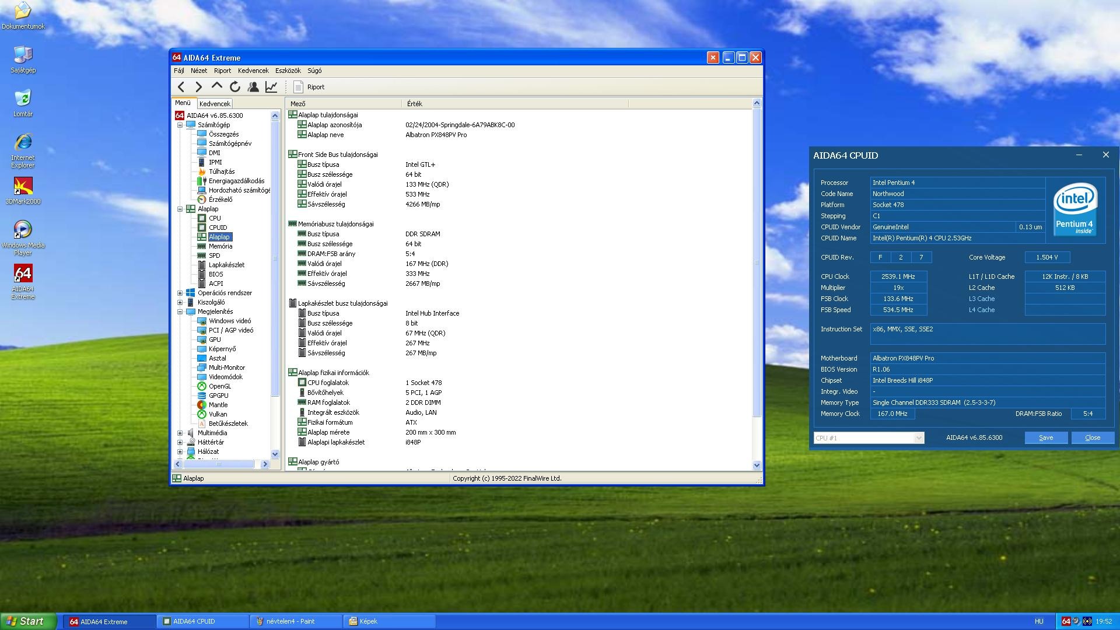Click the details pane scroll down arrow
The width and height of the screenshot is (1120, 630).
(x=757, y=465)
